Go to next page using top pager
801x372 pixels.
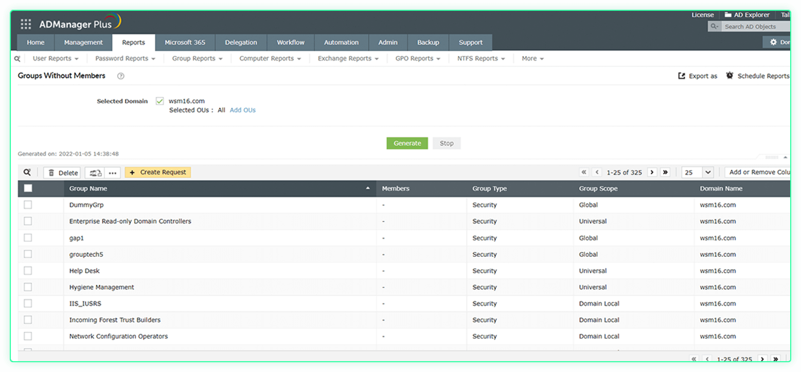pos(652,173)
